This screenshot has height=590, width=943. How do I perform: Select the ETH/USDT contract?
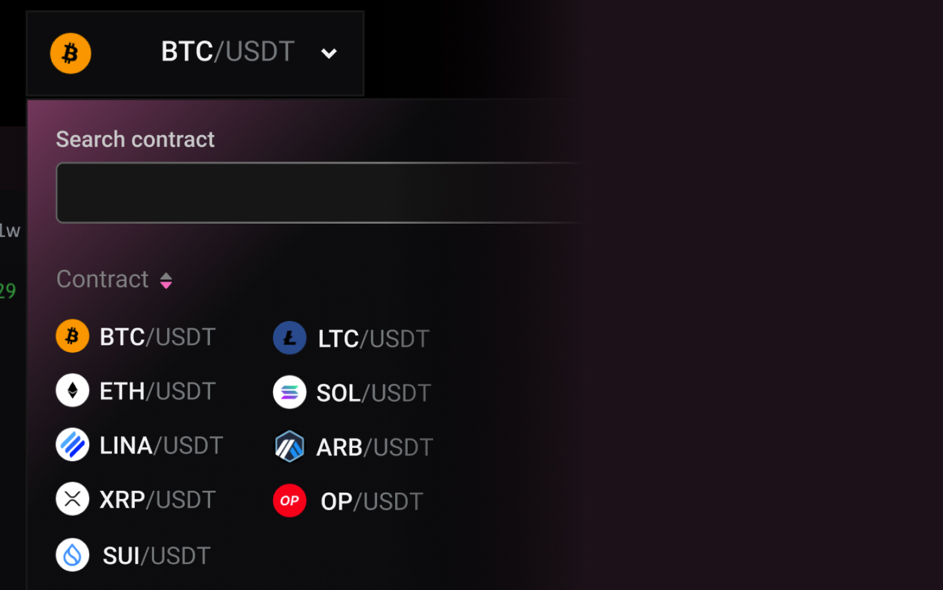pos(158,391)
